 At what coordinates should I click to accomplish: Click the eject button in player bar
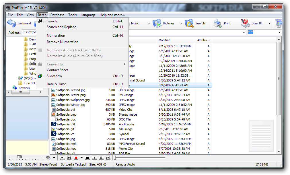click(x=62, y=158)
